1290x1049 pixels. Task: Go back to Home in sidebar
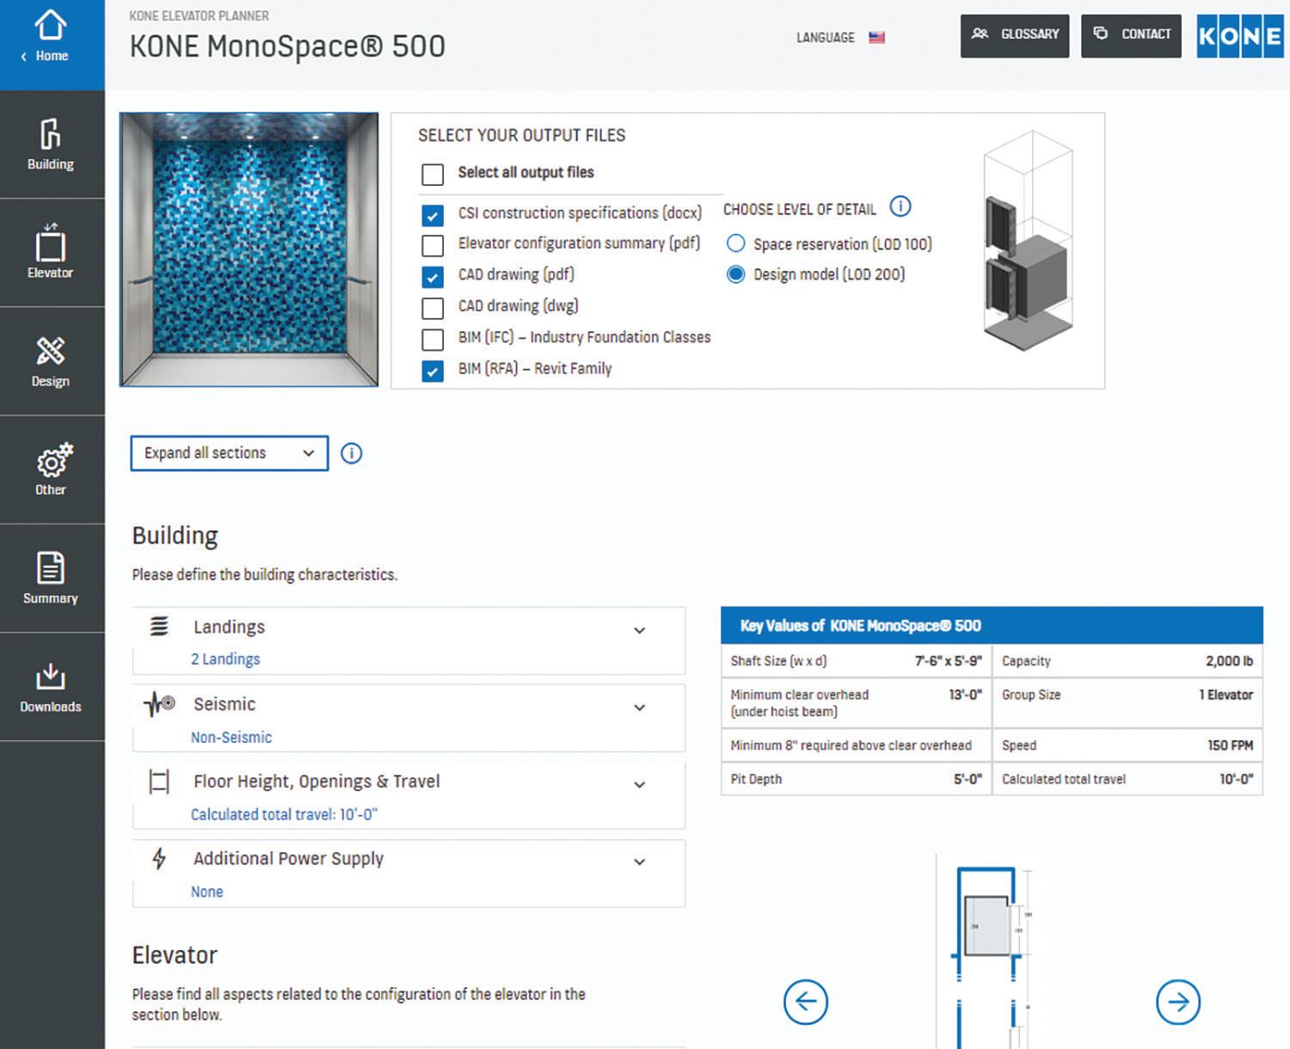tap(51, 45)
